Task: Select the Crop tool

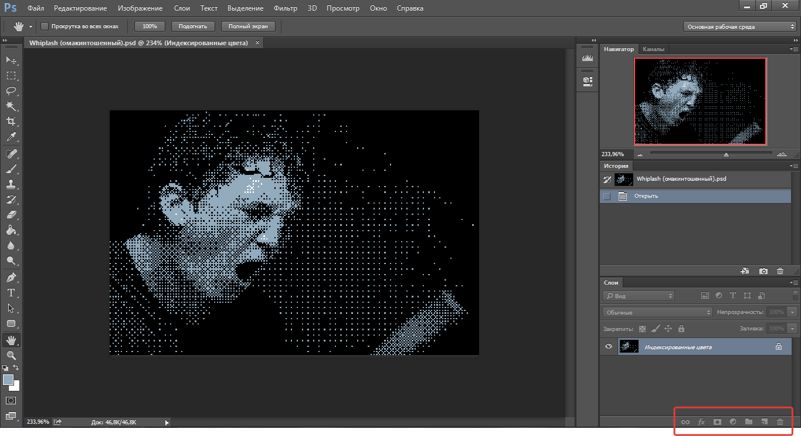Action: point(11,121)
